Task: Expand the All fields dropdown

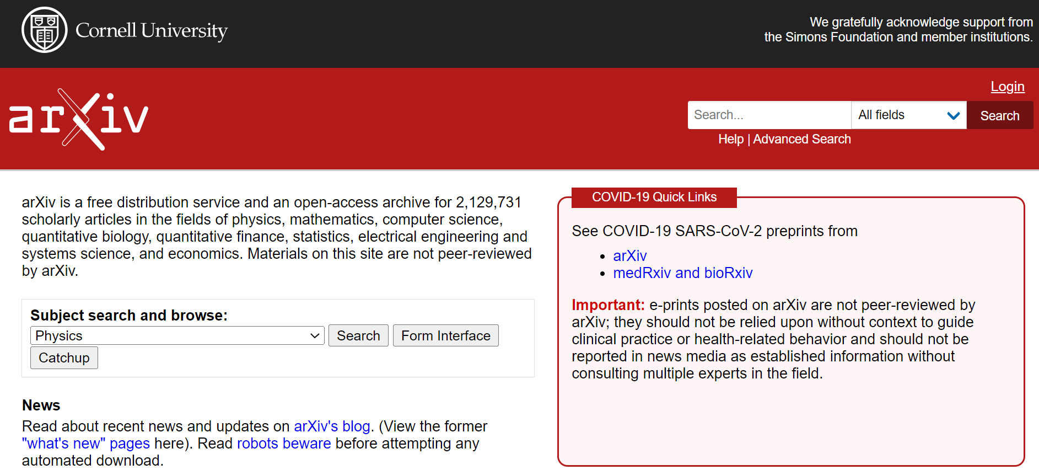Action: tap(909, 115)
